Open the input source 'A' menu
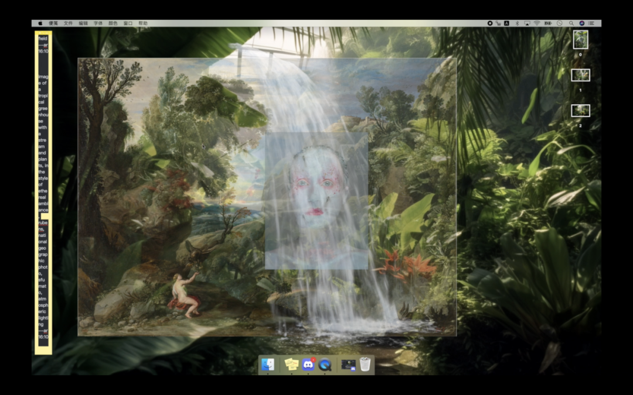The image size is (633, 395). [506, 23]
